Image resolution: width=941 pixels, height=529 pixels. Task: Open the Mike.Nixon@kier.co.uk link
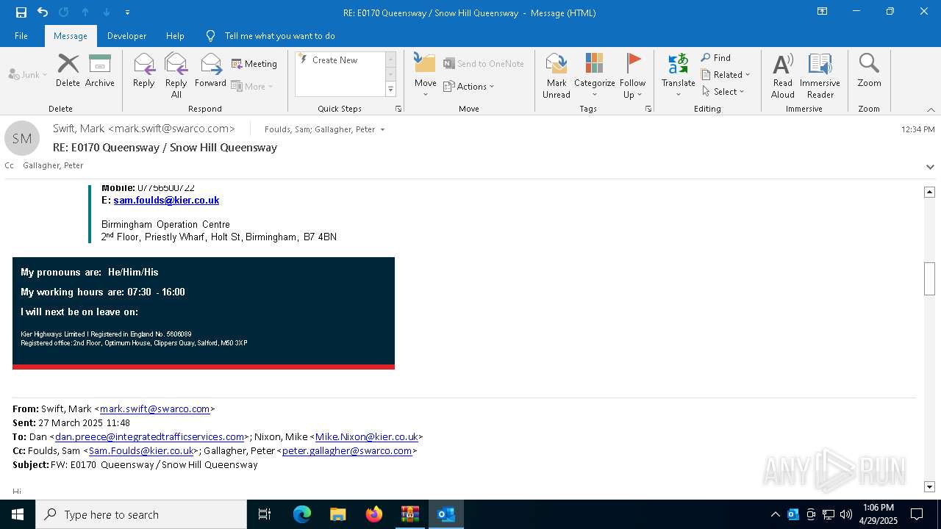click(x=366, y=436)
